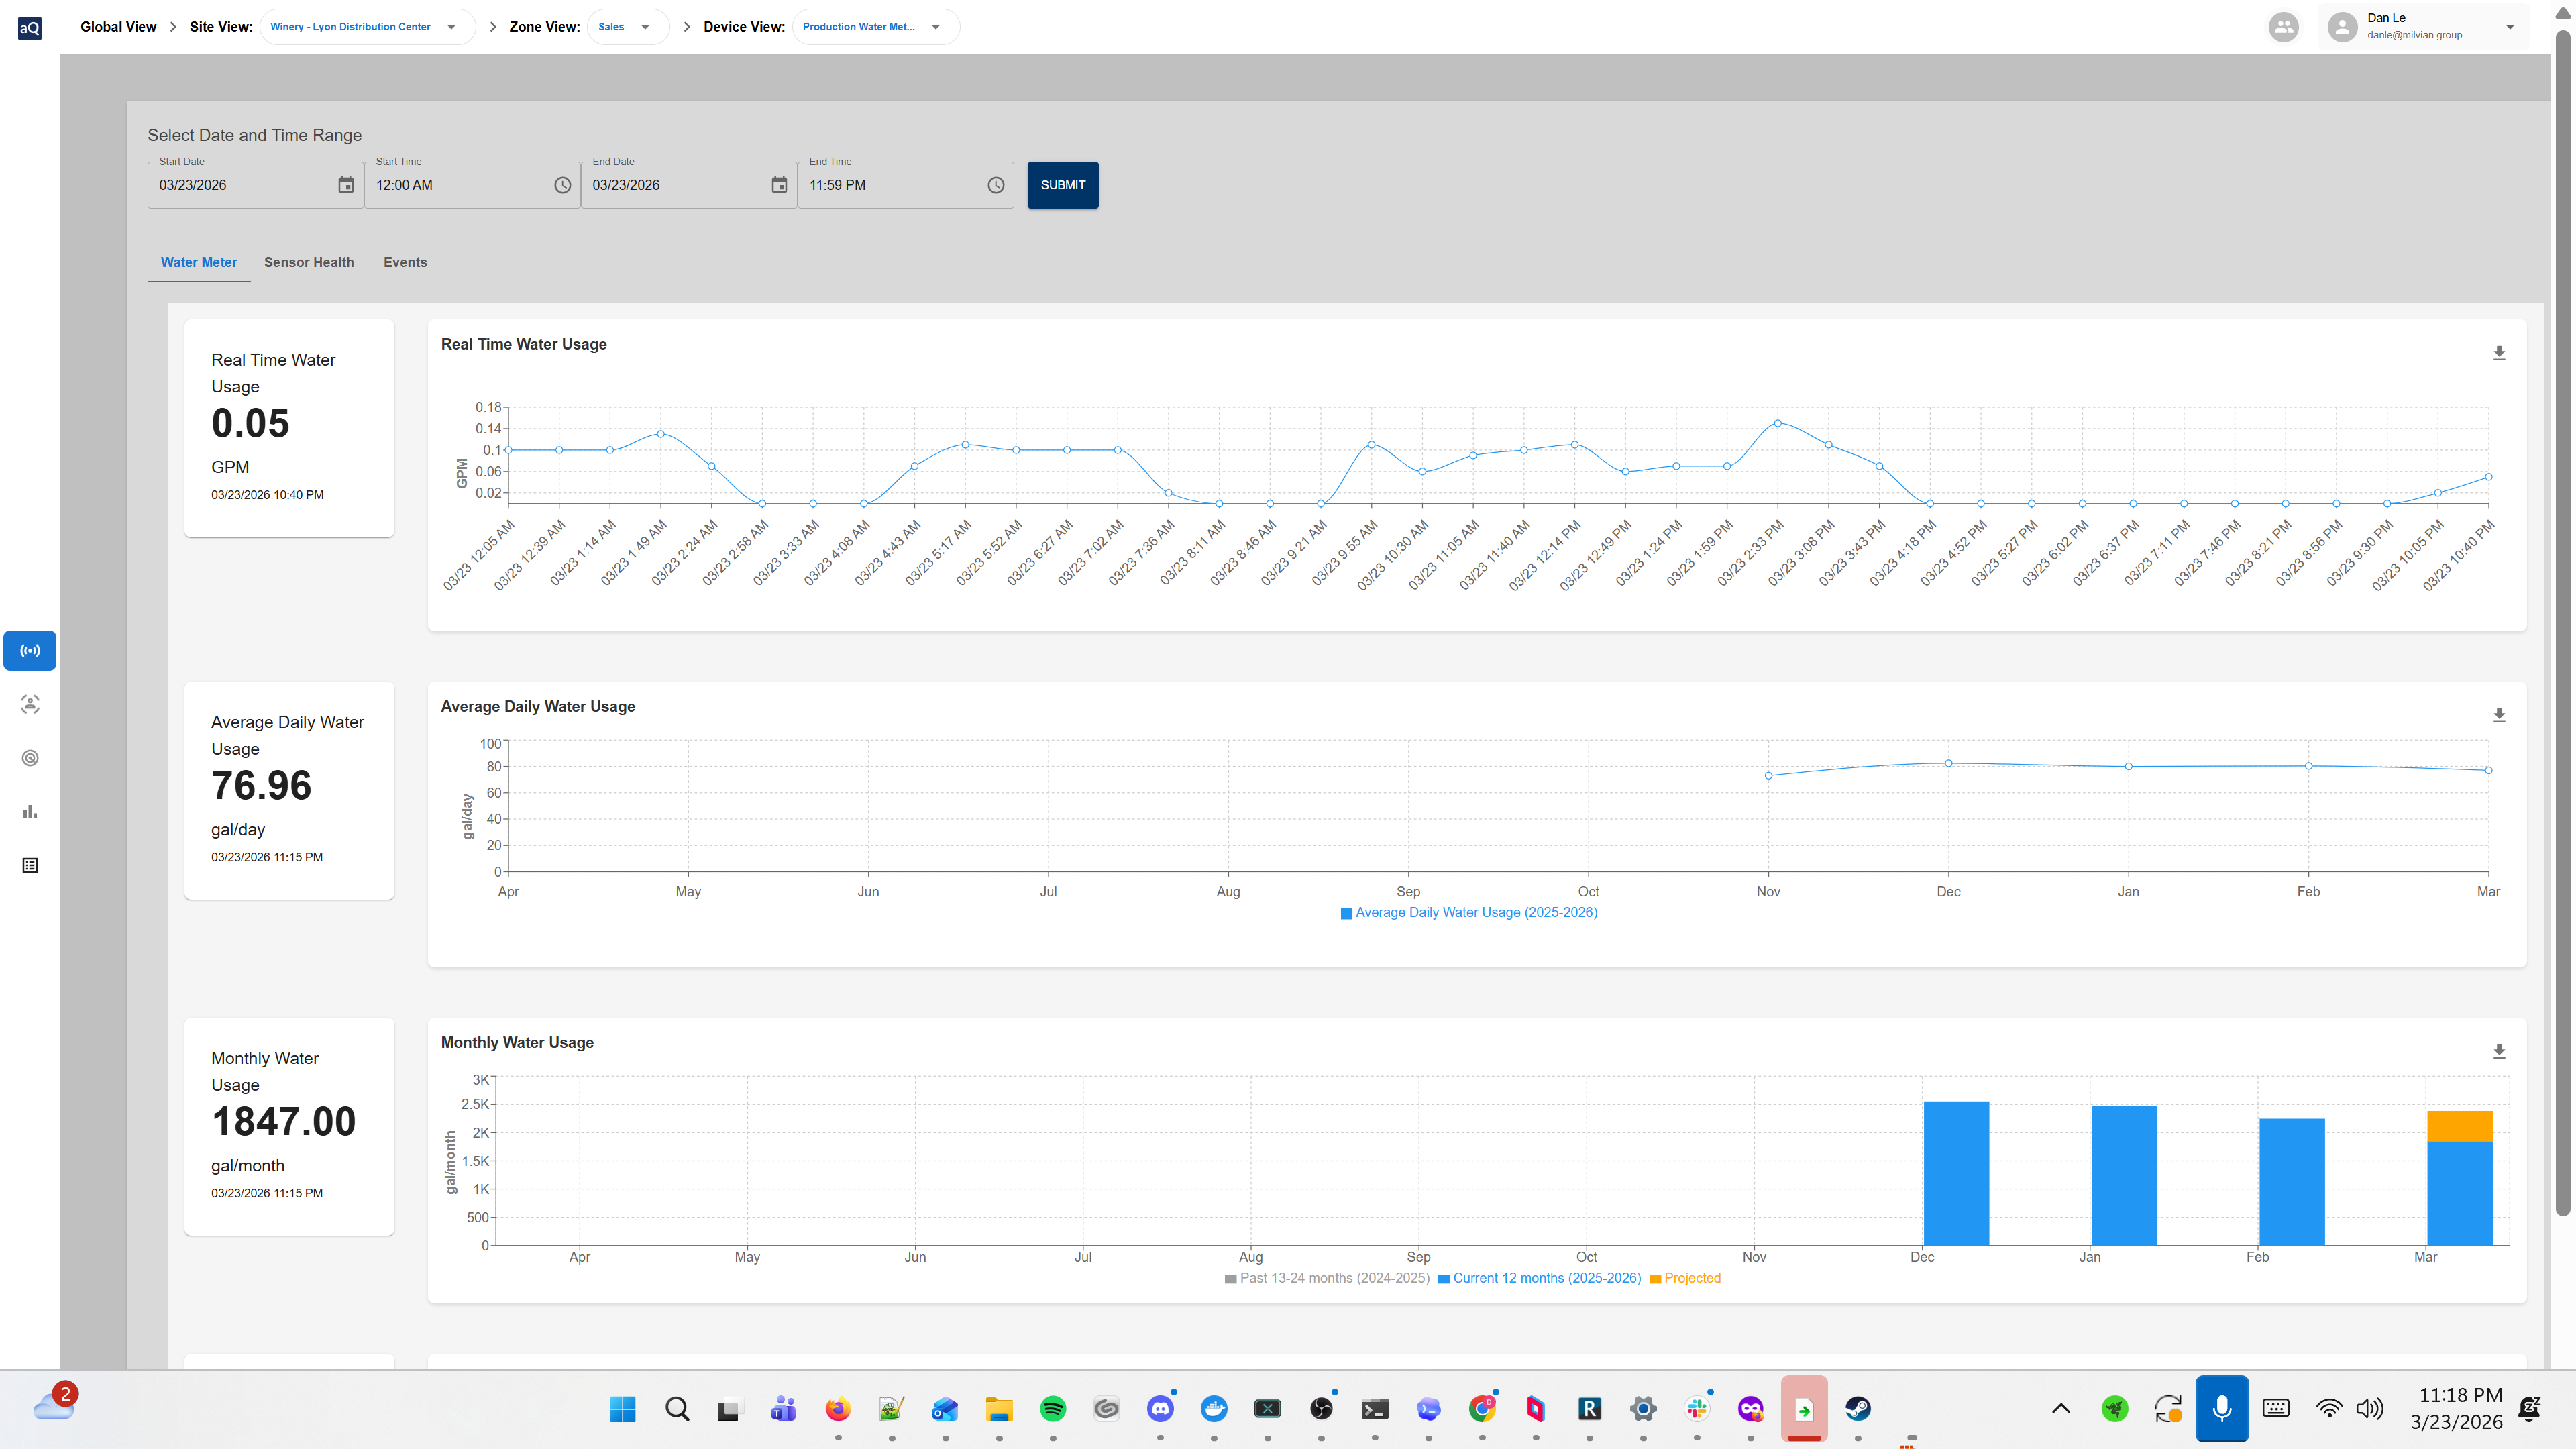Click the taskbar clock 11:18 PM
The height and width of the screenshot is (1449, 2576).
tap(2460, 1395)
